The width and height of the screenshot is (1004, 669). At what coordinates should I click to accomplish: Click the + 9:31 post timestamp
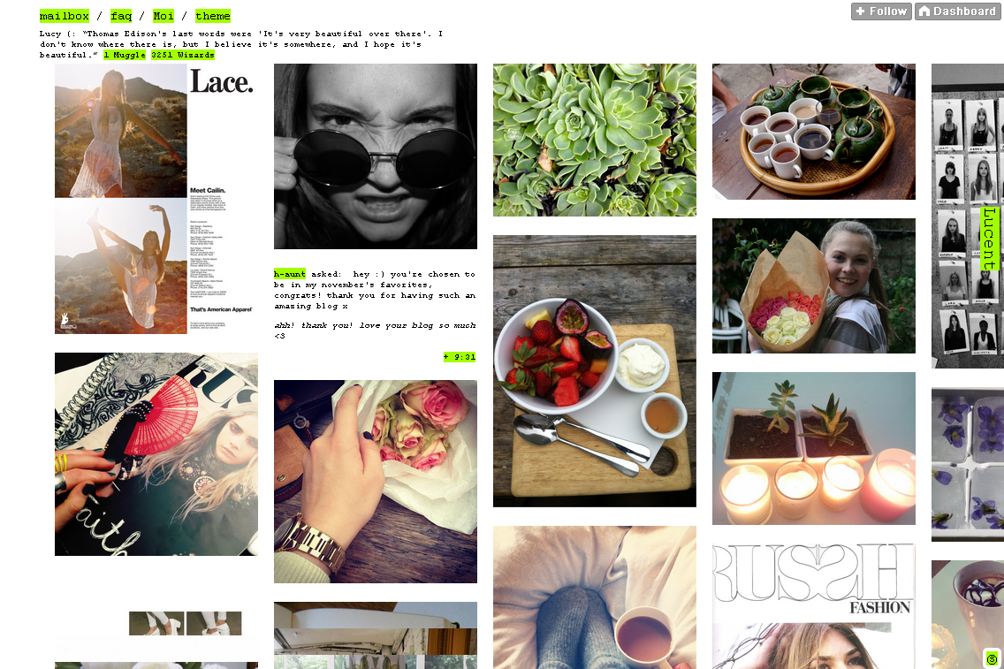point(460,356)
